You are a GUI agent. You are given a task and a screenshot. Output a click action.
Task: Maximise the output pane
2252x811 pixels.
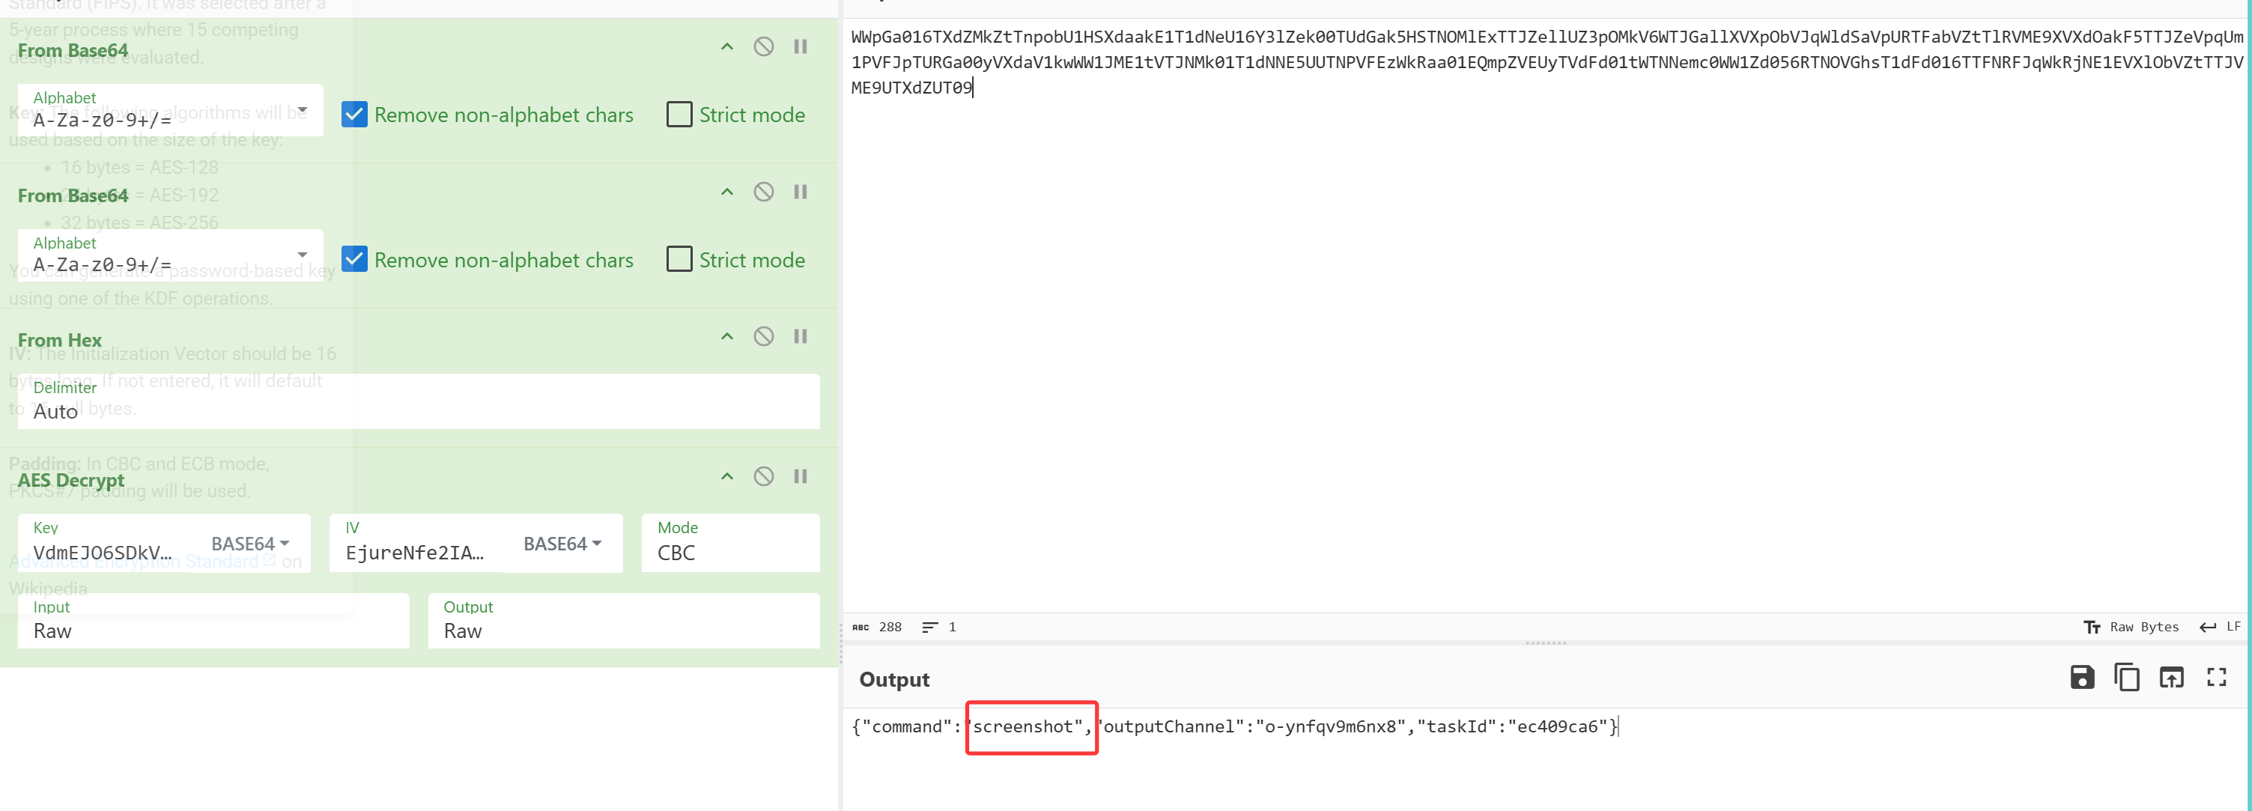pyautogui.click(x=2216, y=677)
